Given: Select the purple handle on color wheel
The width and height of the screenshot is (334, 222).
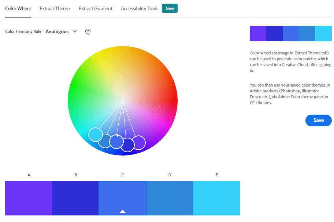Looking at the screenshot, I should (x=139, y=142).
